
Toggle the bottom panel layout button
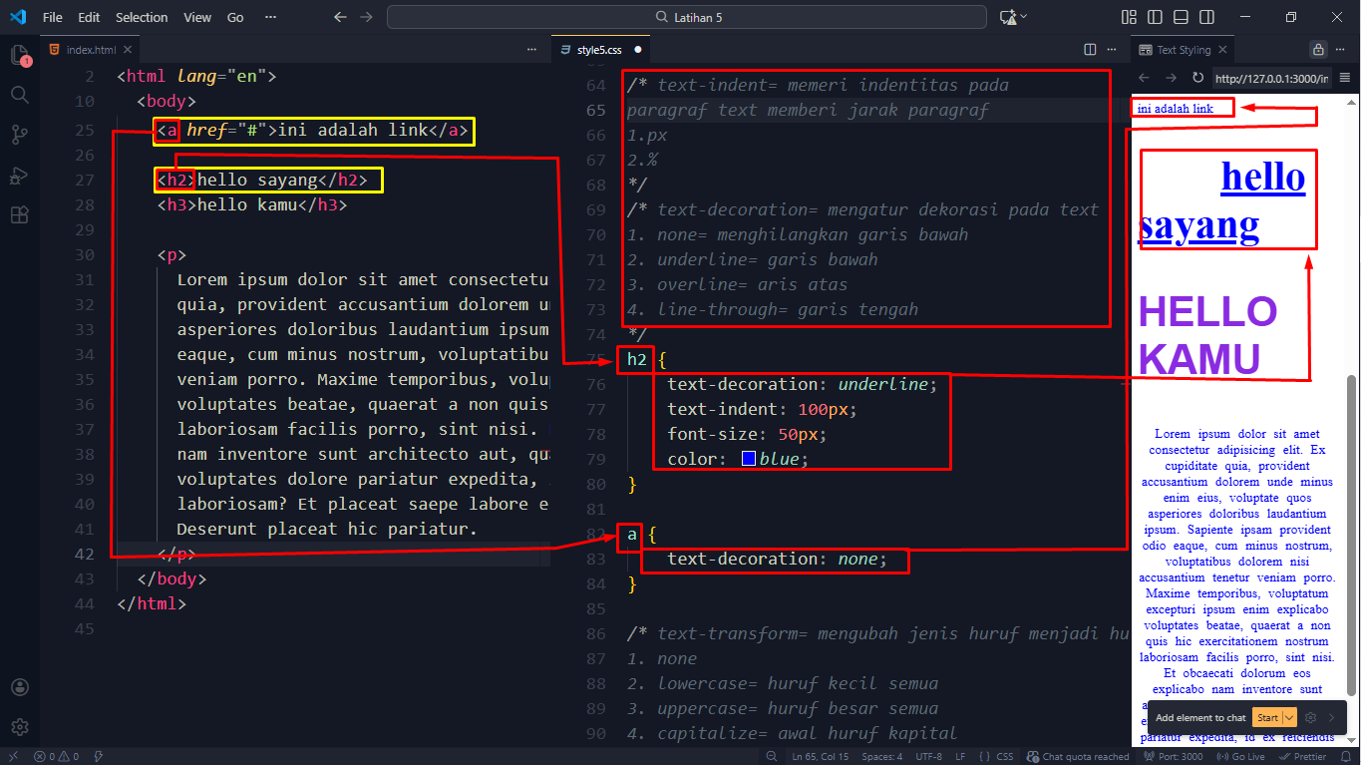click(1181, 17)
